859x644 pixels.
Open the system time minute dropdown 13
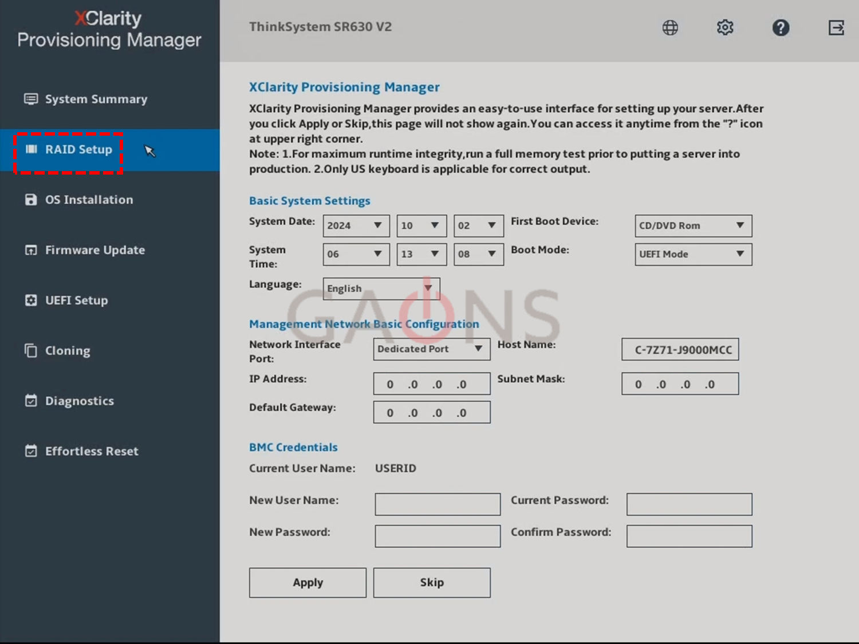[x=421, y=254]
